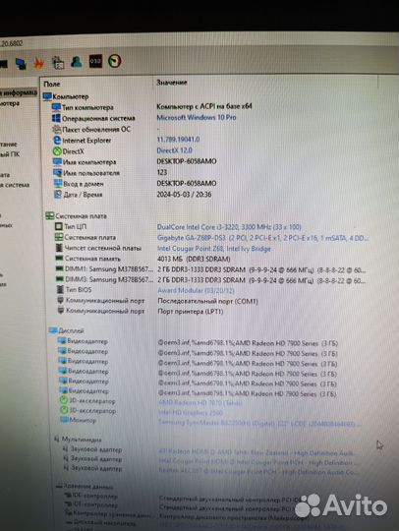Click the round gauge benchmark toolbar icon

point(115,61)
